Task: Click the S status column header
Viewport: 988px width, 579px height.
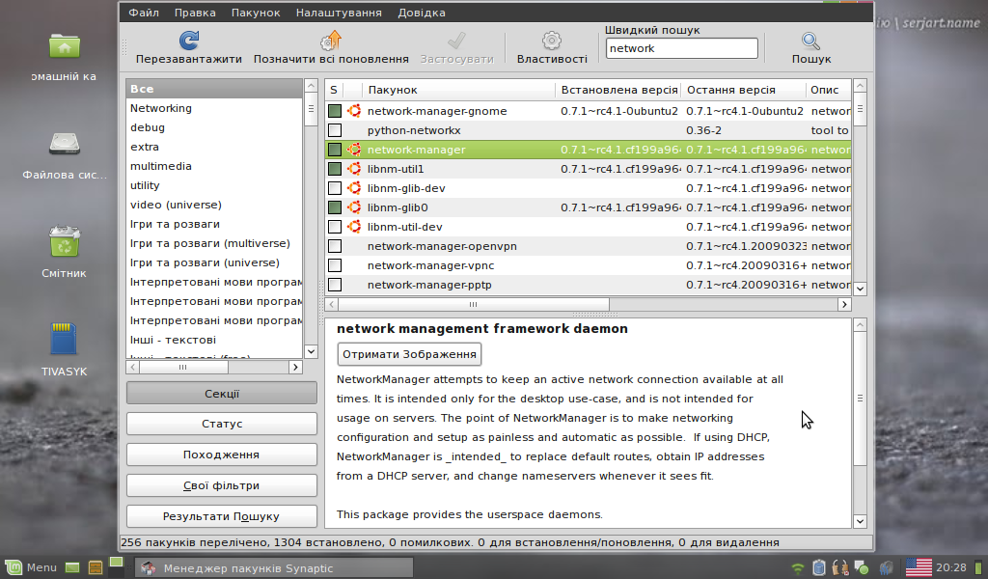Action: (334, 90)
